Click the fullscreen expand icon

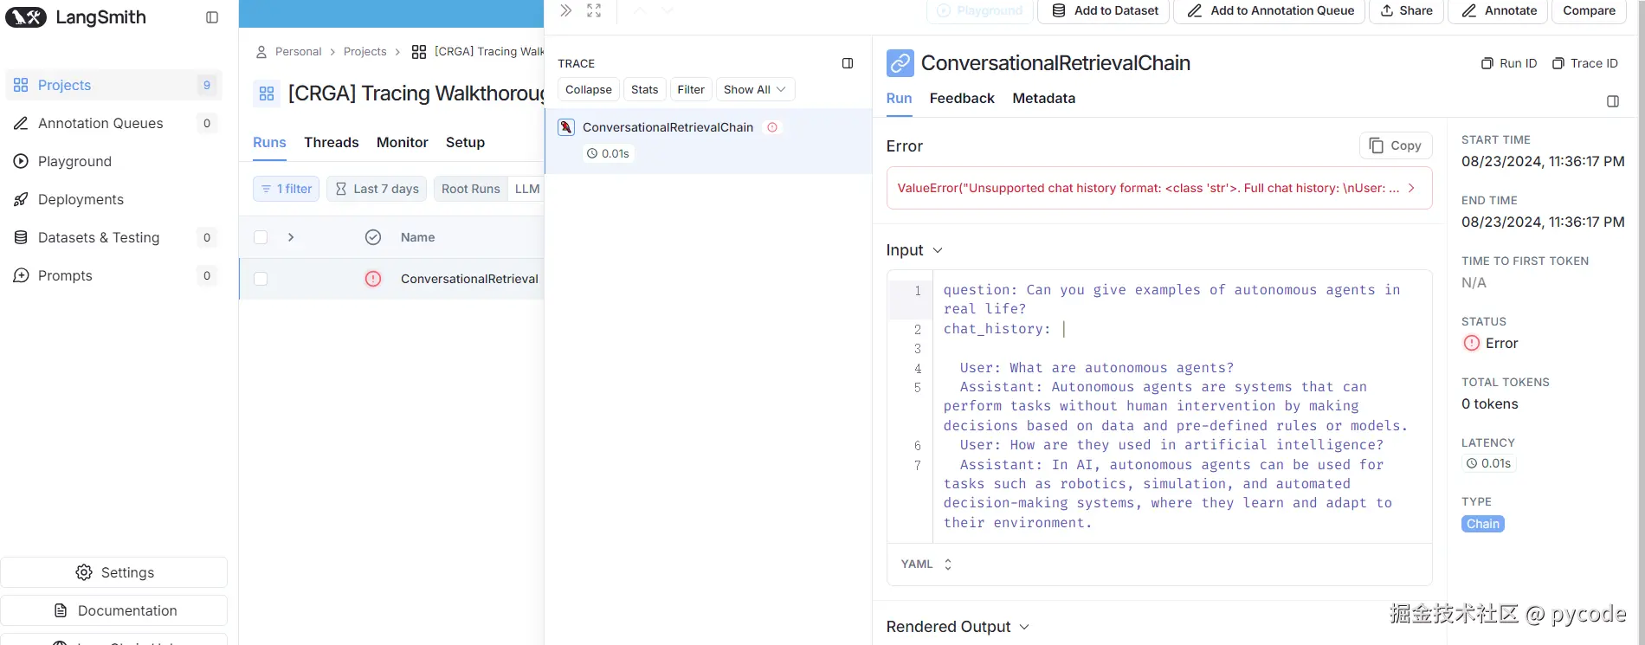click(594, 10)
